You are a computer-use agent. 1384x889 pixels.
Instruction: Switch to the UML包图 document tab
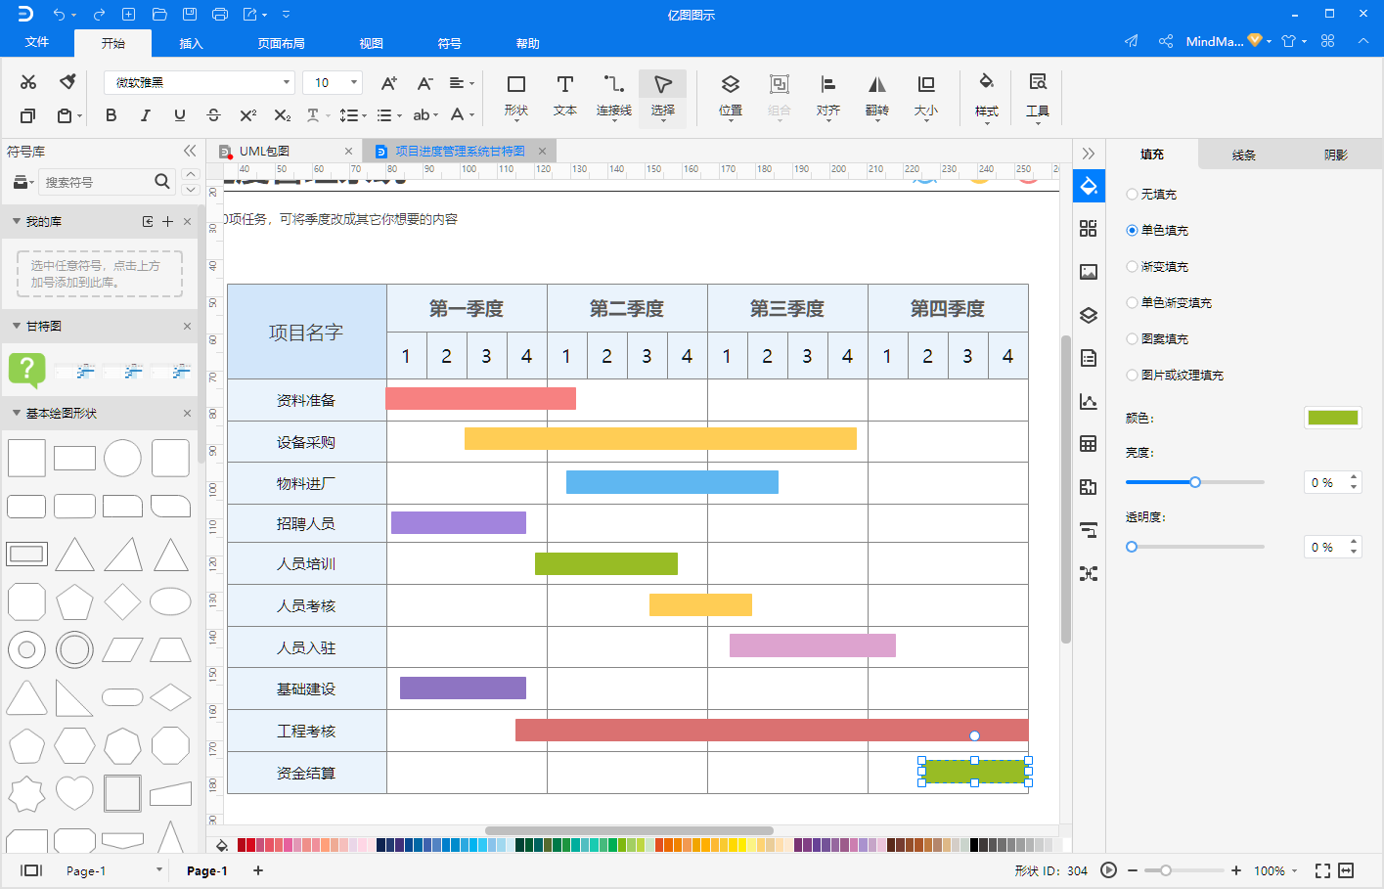(285, 151)
